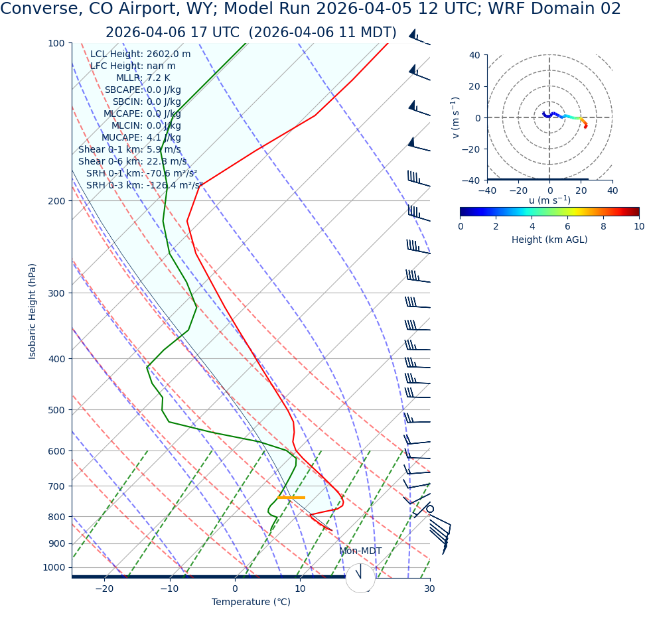645x621 pixels.
Task: Click the red end of the hodograph trace
Action: (x=585, y=126)
